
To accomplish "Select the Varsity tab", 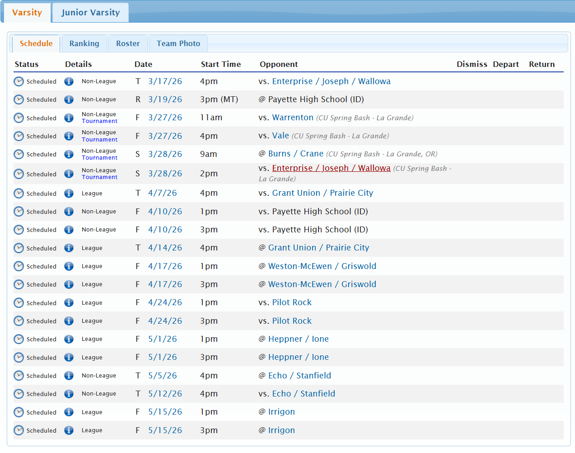I will pyautogui.click(x=27, y=13).
